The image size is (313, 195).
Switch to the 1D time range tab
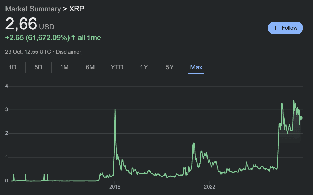(13, 67)
